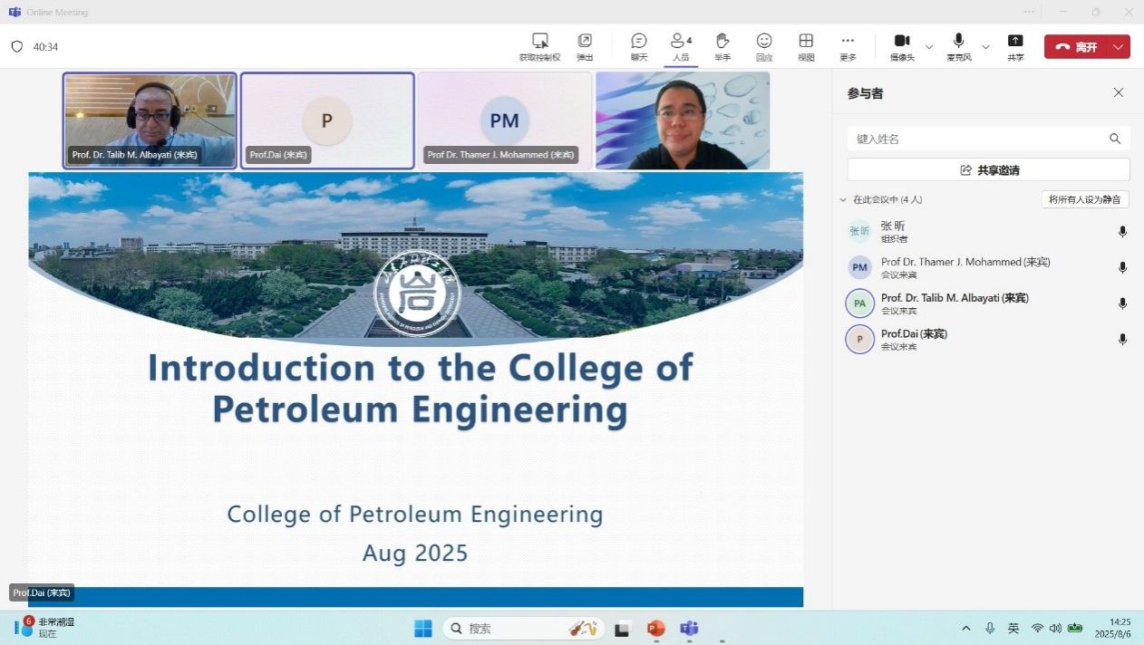This screenshot has height=645, width=1144.
Task: Collapse the in-meeting participants list
Action: tap(843, 200)
